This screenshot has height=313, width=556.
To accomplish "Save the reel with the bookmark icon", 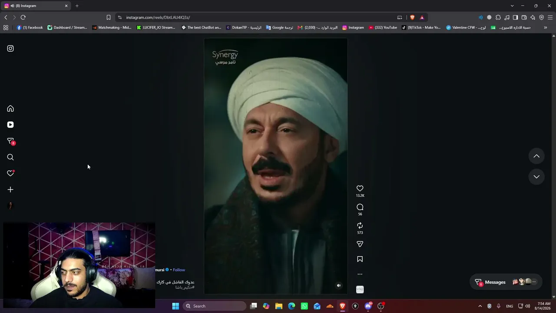I will 360,259.
